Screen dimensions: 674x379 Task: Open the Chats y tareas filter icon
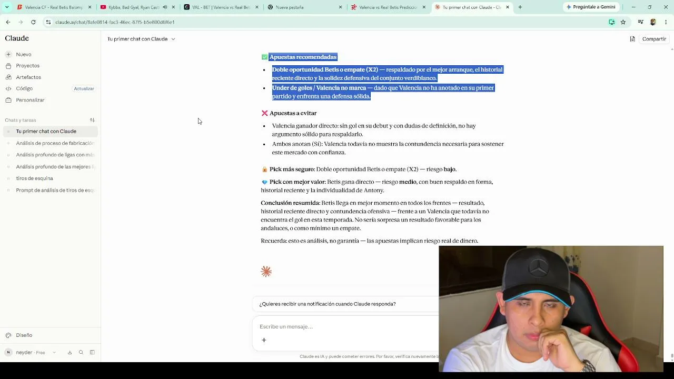[92, 120]
